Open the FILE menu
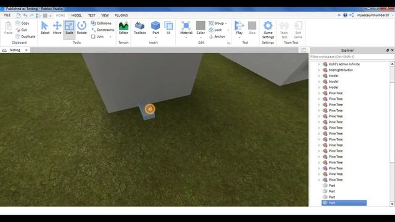The width and height of the screenshot is (395, 222). point(7,15)
